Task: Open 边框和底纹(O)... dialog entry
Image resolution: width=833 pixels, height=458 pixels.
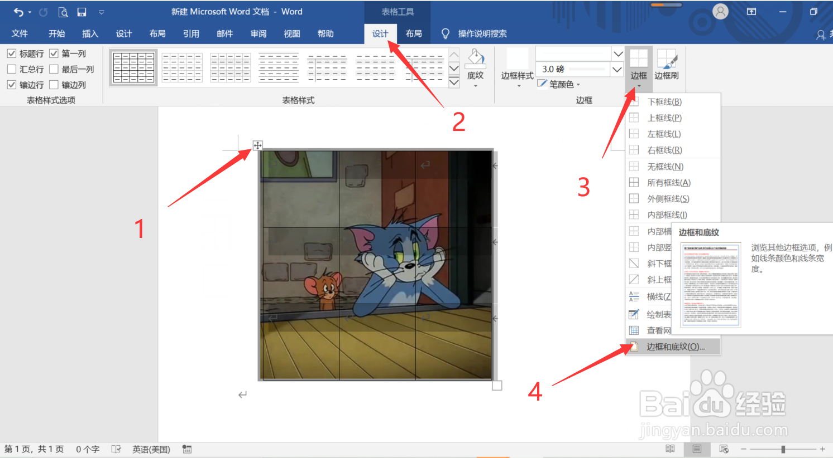Action: point(673,347)
